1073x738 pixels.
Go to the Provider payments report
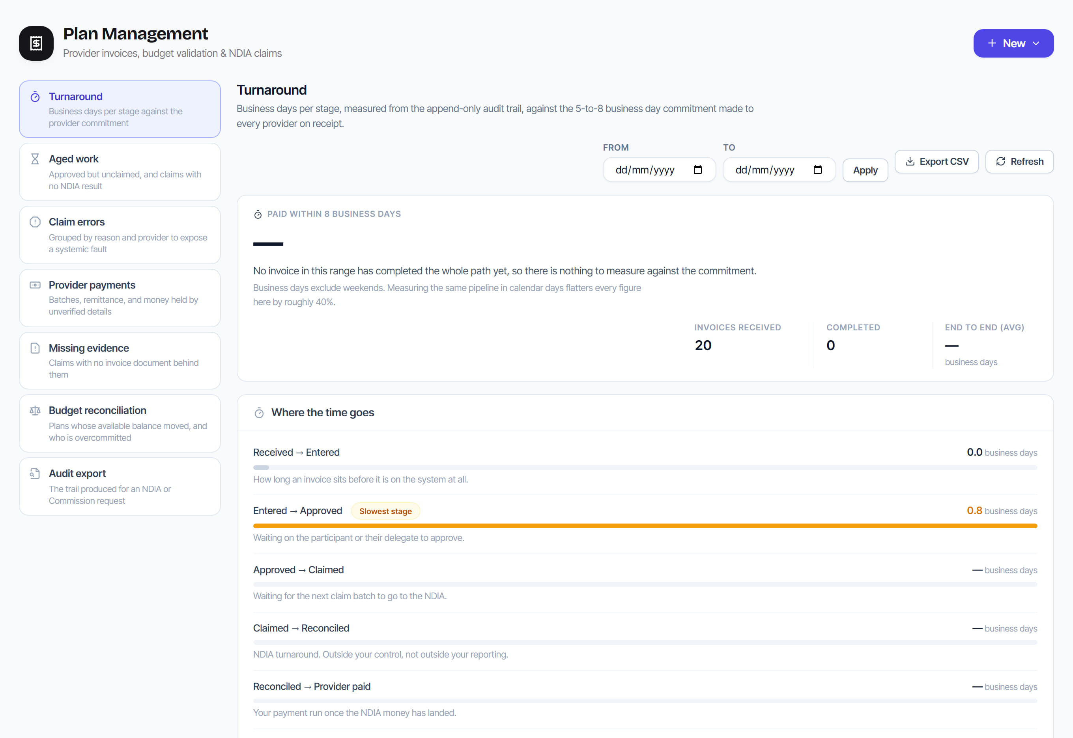[120, 298]
